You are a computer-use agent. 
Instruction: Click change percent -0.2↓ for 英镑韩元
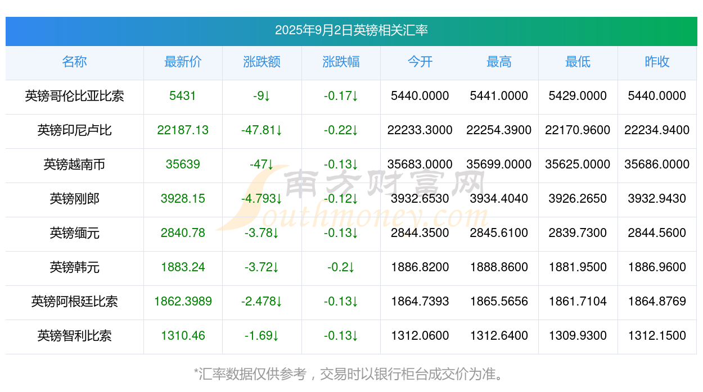point(341,267)
